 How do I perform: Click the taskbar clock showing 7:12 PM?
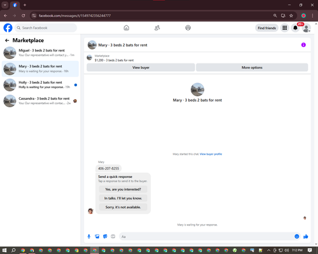click(x=297, y=250)
